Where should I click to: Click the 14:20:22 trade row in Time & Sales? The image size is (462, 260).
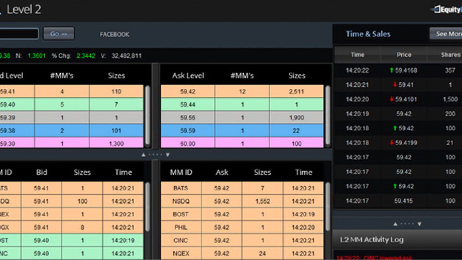click(x=398, y=70)
